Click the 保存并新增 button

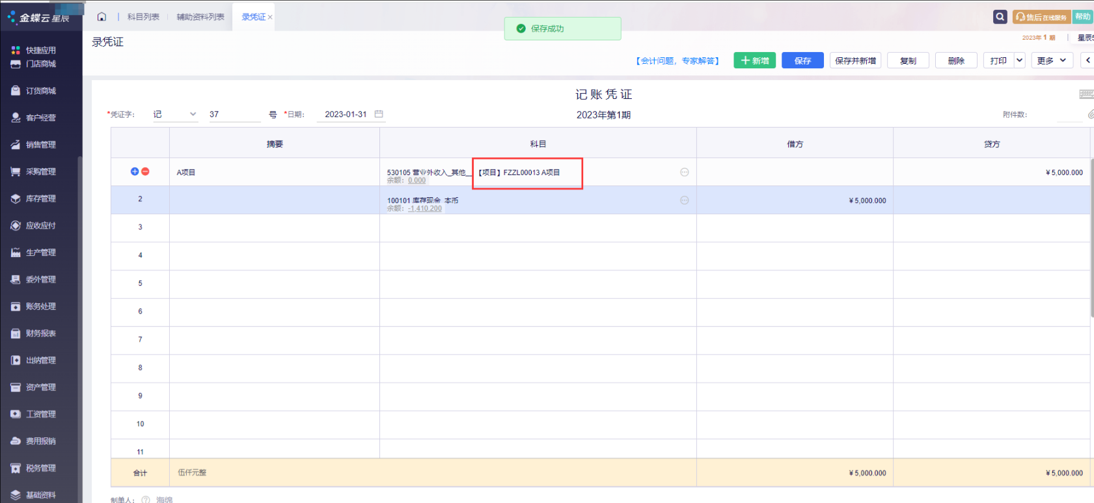click(855, 61)
